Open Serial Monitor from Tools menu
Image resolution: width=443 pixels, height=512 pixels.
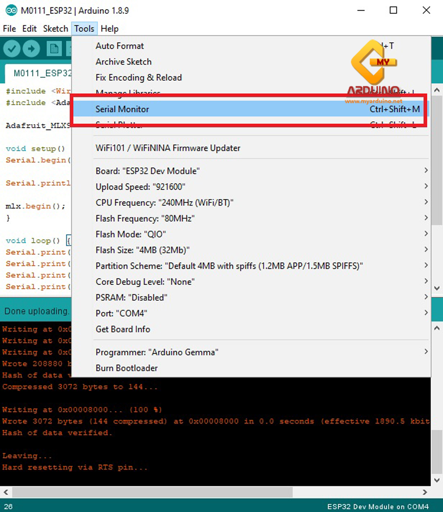click(250, 109)
